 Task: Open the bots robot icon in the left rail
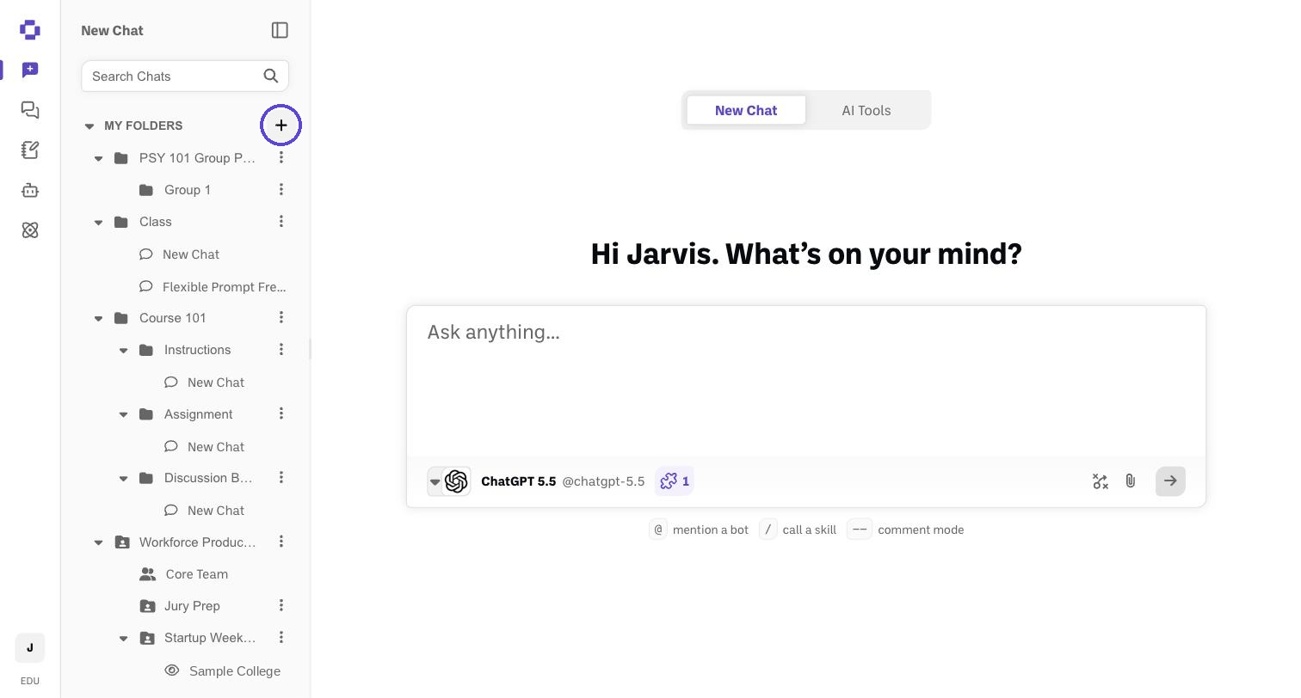(x=30, y=191)
